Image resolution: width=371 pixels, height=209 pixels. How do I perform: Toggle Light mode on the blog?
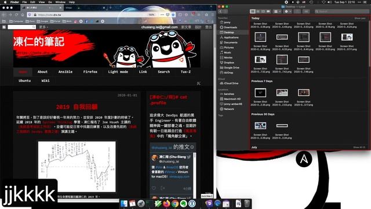(x=118, y=72)
